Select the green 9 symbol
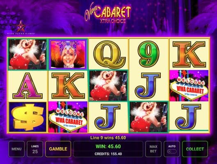Image resolution: width=217 pixels, height=164 pixels. [149, 54]
